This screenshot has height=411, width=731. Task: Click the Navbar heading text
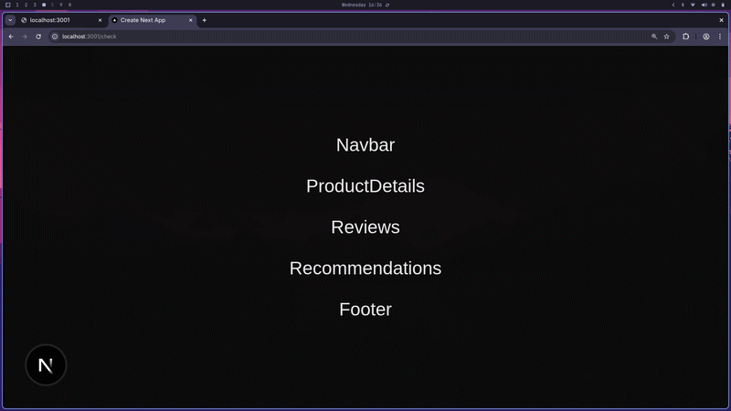coord(365,144)
